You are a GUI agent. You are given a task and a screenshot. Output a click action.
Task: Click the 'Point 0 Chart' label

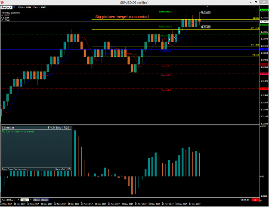tap(8, 200)
